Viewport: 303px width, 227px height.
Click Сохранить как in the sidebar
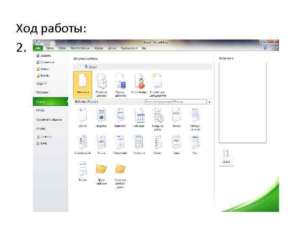45,62
